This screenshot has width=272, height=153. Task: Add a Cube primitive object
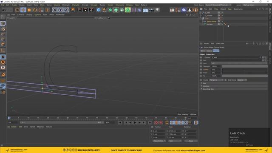tap(99, 10)
